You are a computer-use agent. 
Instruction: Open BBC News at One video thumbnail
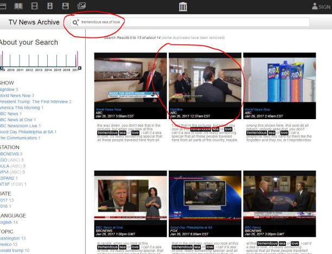coord(130,198)
